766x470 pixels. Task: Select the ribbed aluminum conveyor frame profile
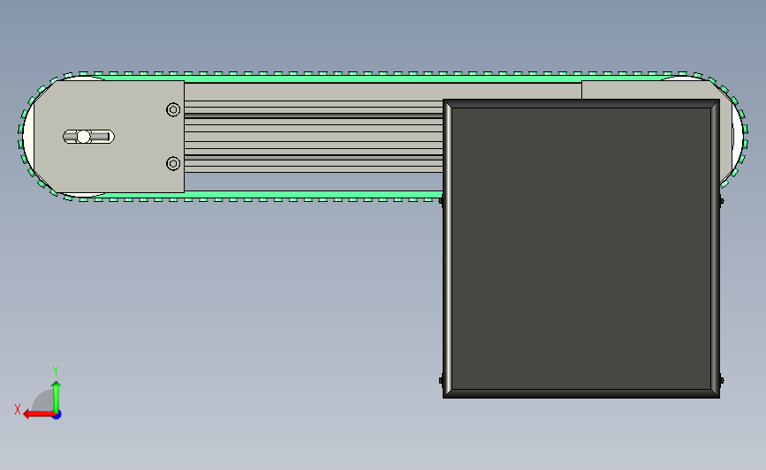pos(313,128)
